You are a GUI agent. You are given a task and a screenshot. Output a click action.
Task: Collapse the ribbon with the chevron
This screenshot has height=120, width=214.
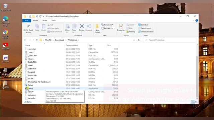coord(193,20)
